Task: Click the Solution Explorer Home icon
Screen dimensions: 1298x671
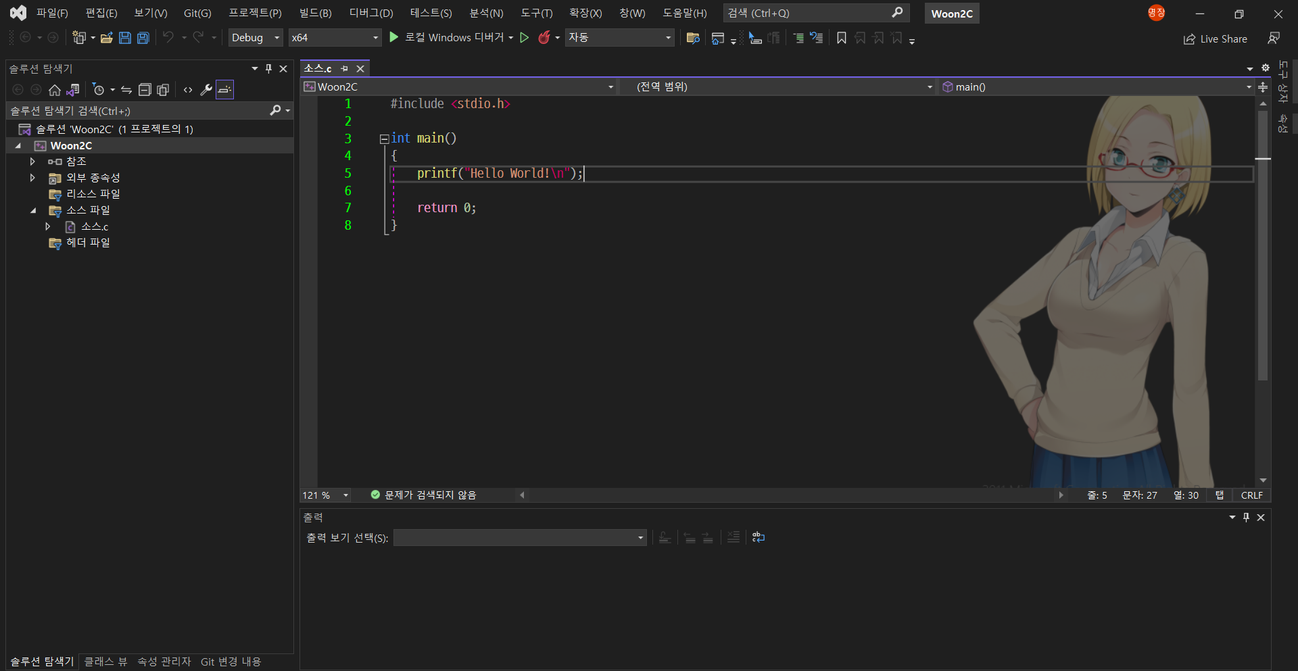Action: coord(55,90)
